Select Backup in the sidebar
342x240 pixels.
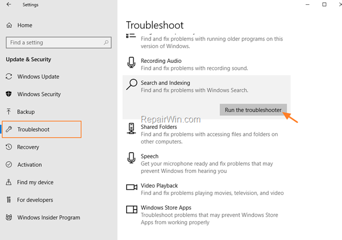coord(26,112)
